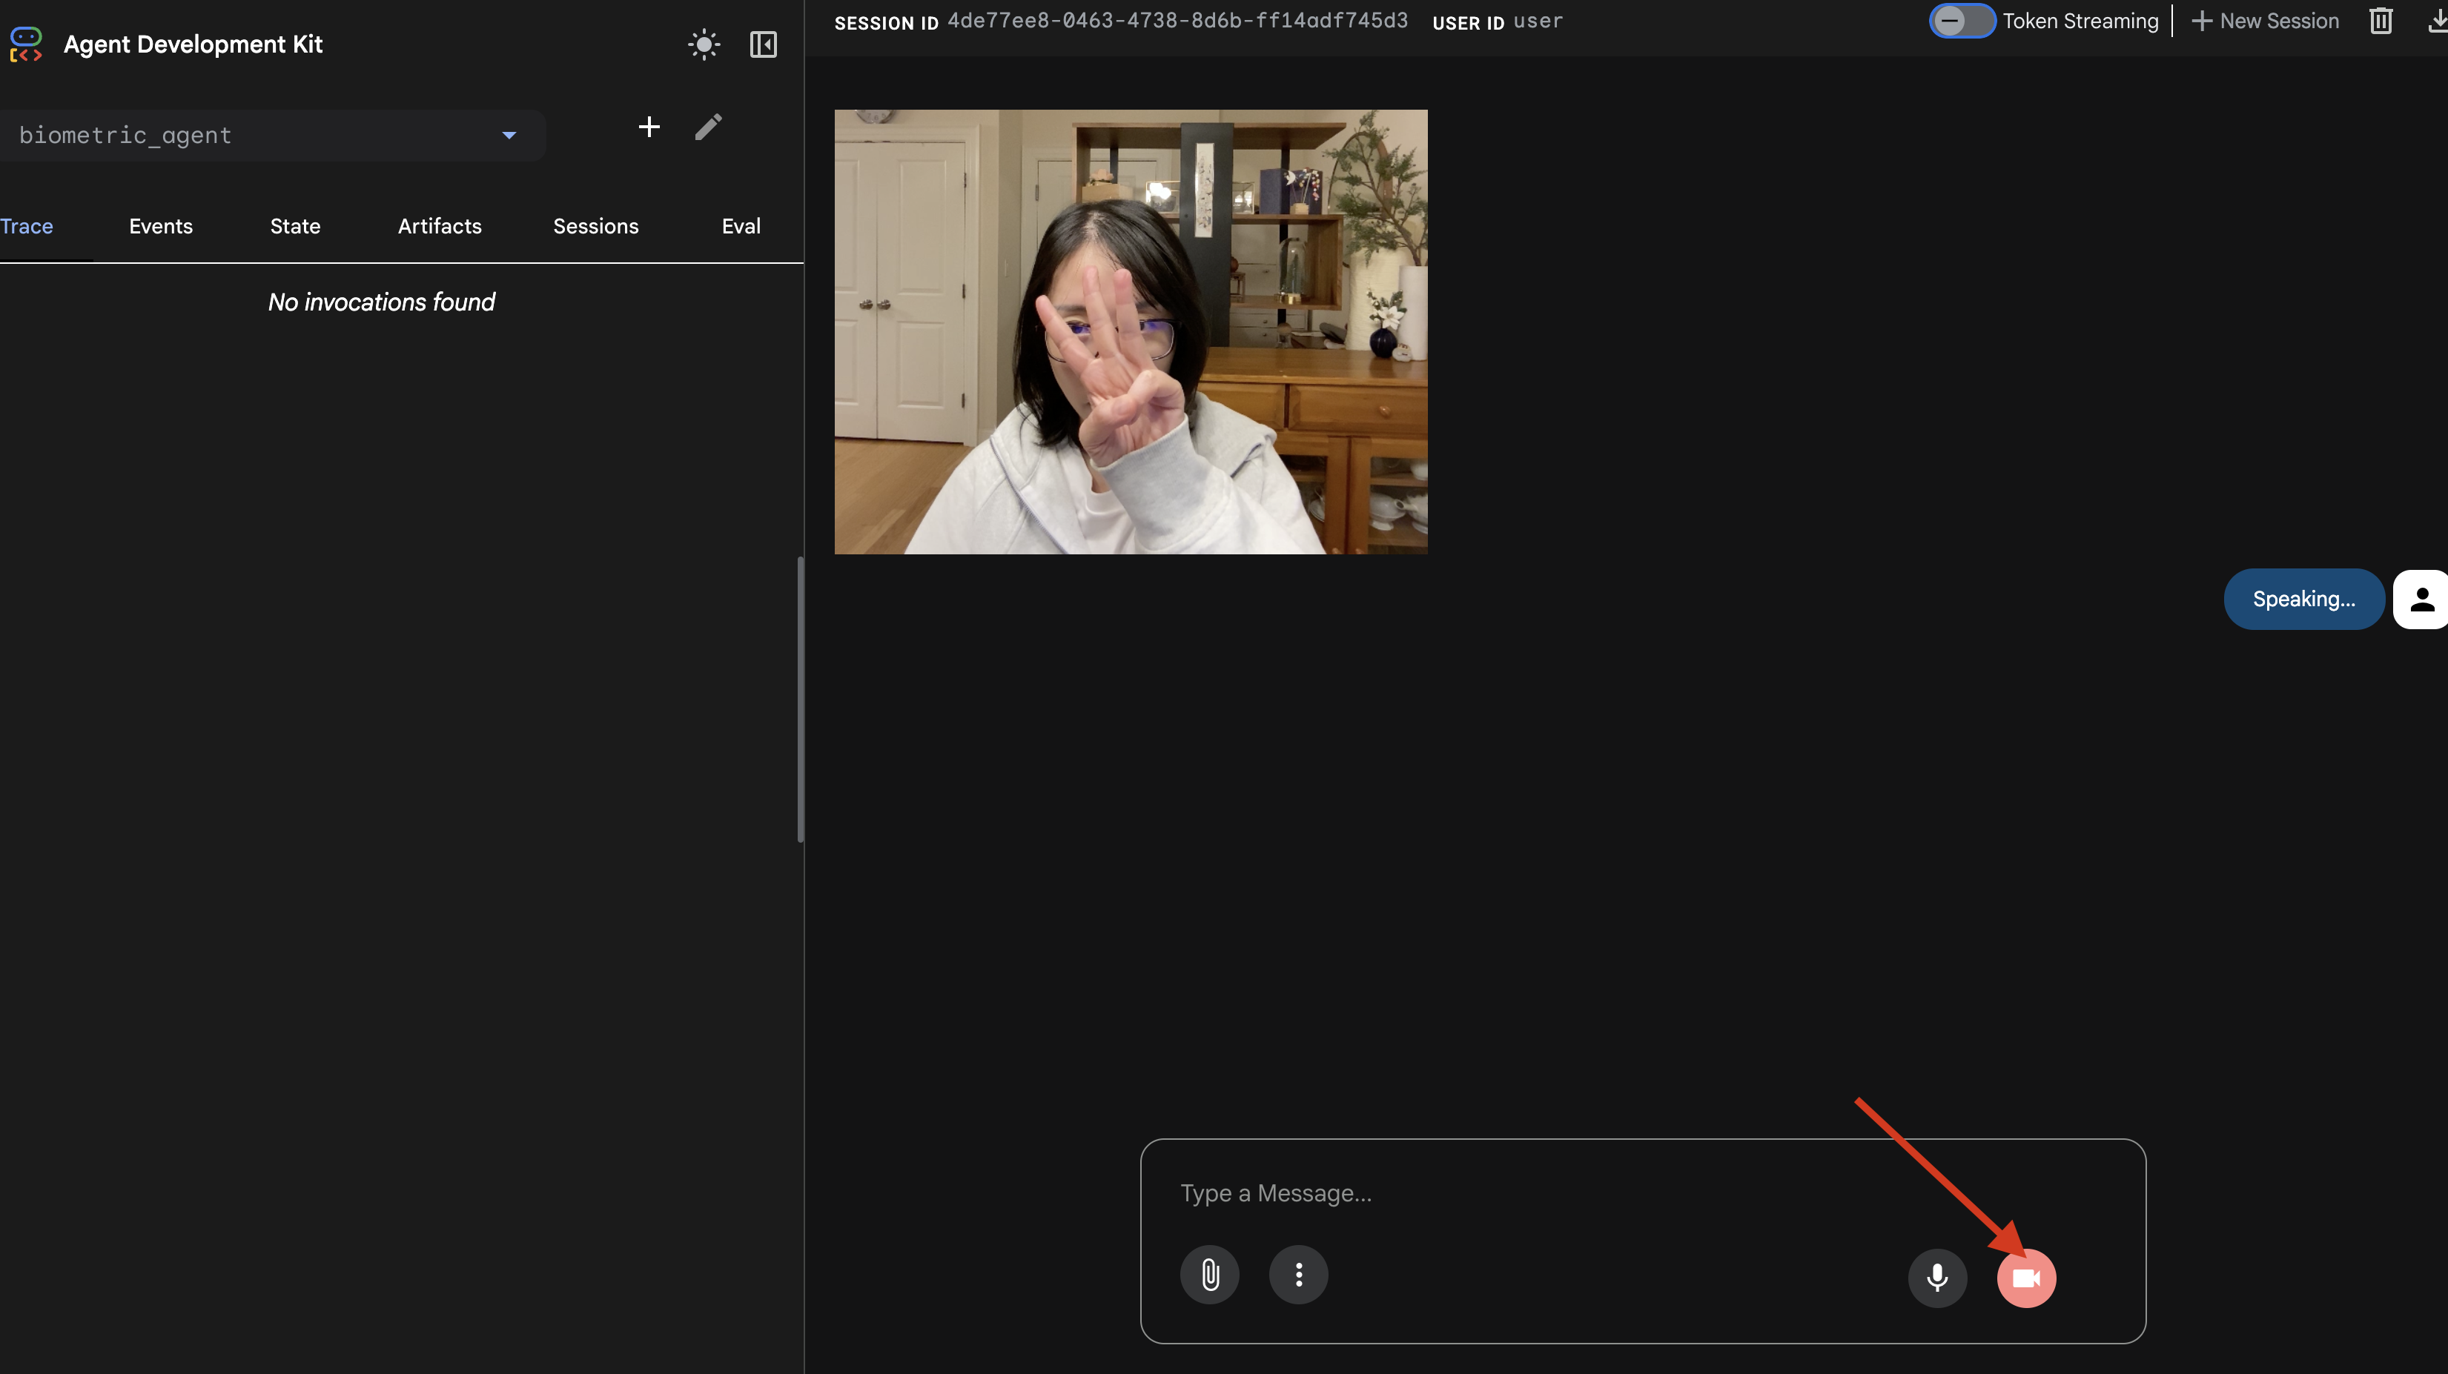Open the three-dot more options menu
This screenshot has height=1374, width=2448.
[x=1298, y=1274]
